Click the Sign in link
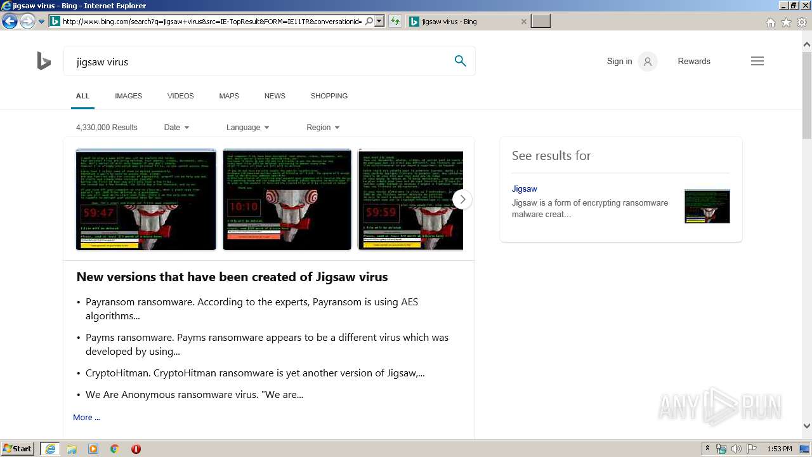Image resolution: width=812 pixels, height=457 pixels. pos(619,61)
